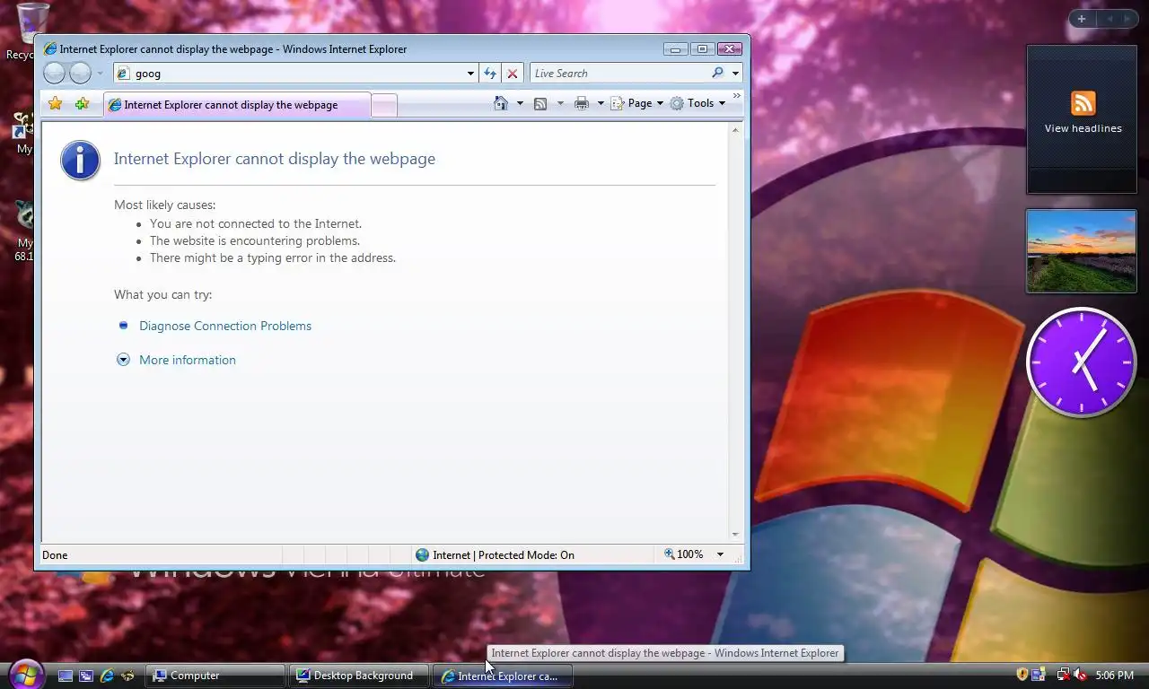This screenshot has width=1149, height=689.
Task: Click the purple analog clock gadget
Action: (x=1082, y=362)
